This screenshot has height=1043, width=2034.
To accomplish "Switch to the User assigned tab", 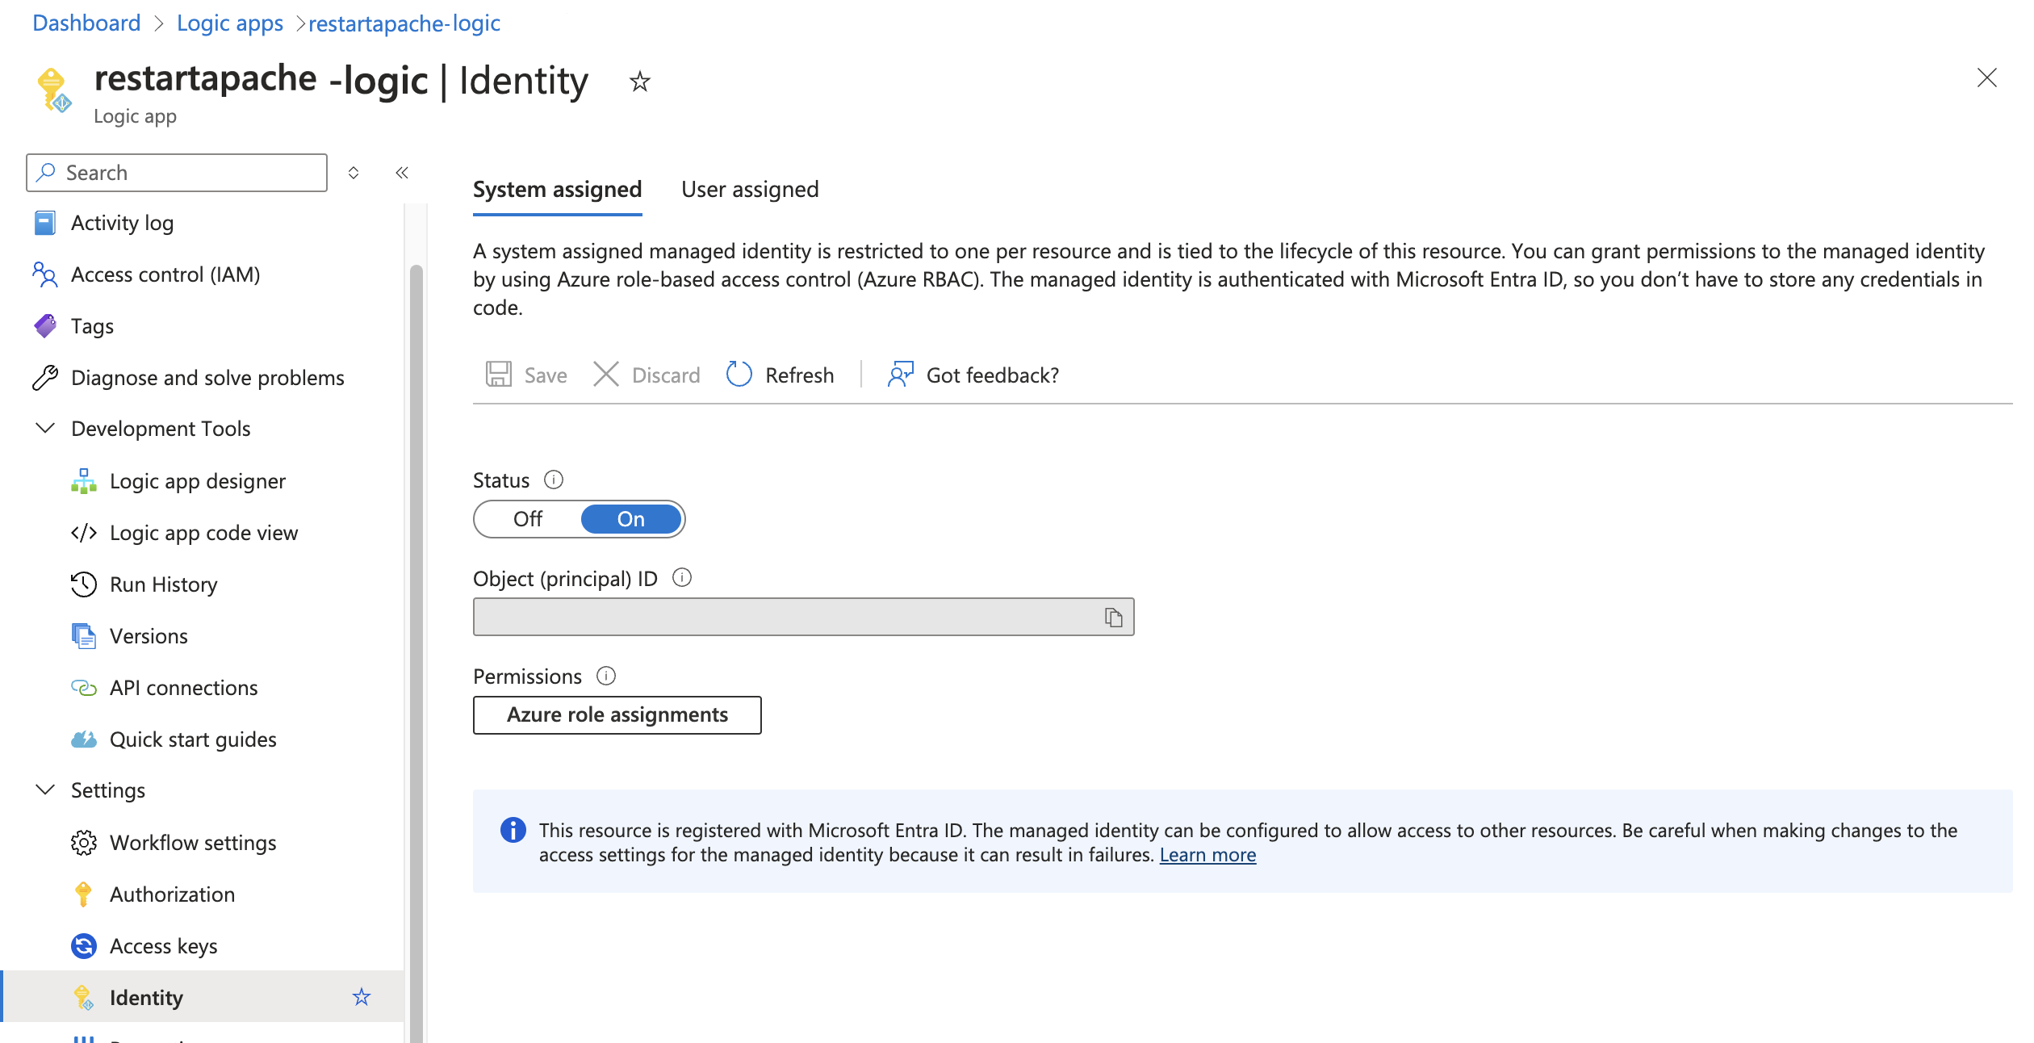I will point(750,190).
